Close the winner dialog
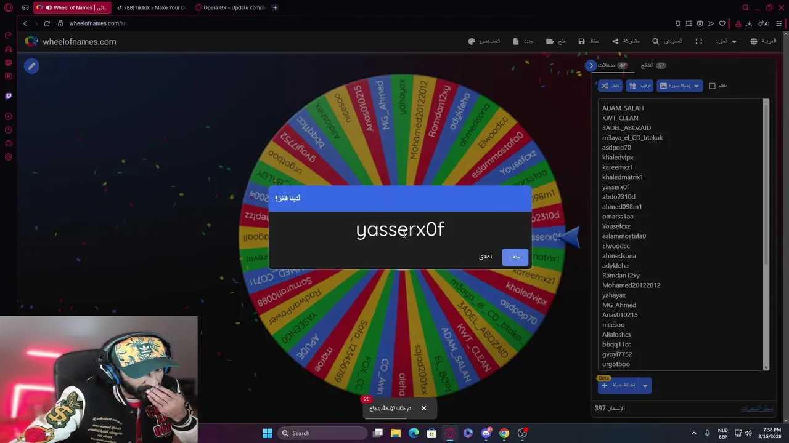This screenshot has width=789, height=443. coord(486,257)
